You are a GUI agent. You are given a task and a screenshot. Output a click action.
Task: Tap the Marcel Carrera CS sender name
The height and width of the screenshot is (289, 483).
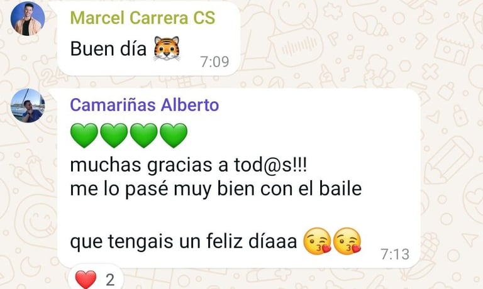coord(143,18)
